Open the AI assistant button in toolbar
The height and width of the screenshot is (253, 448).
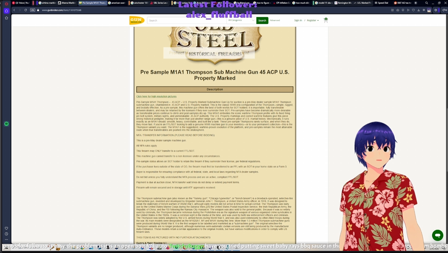pos(444,10)
